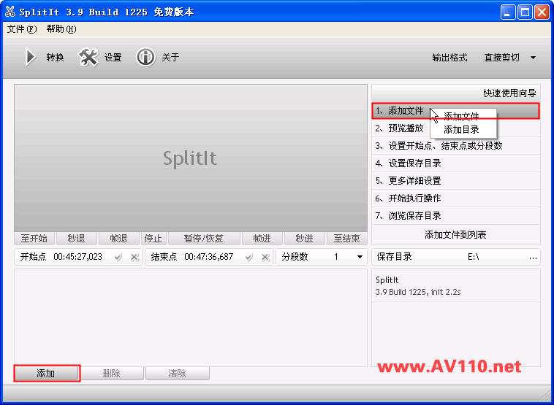
Task: Click the 设置 toolbar label
Action: click(x=113, y=58)
